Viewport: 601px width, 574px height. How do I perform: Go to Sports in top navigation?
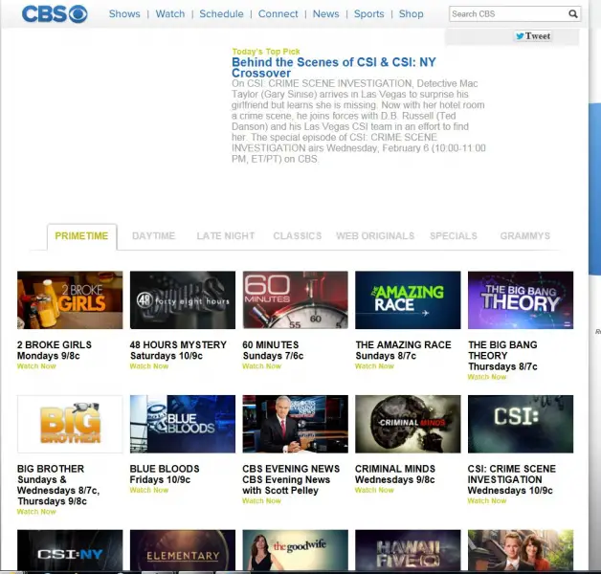pos(368,13)
